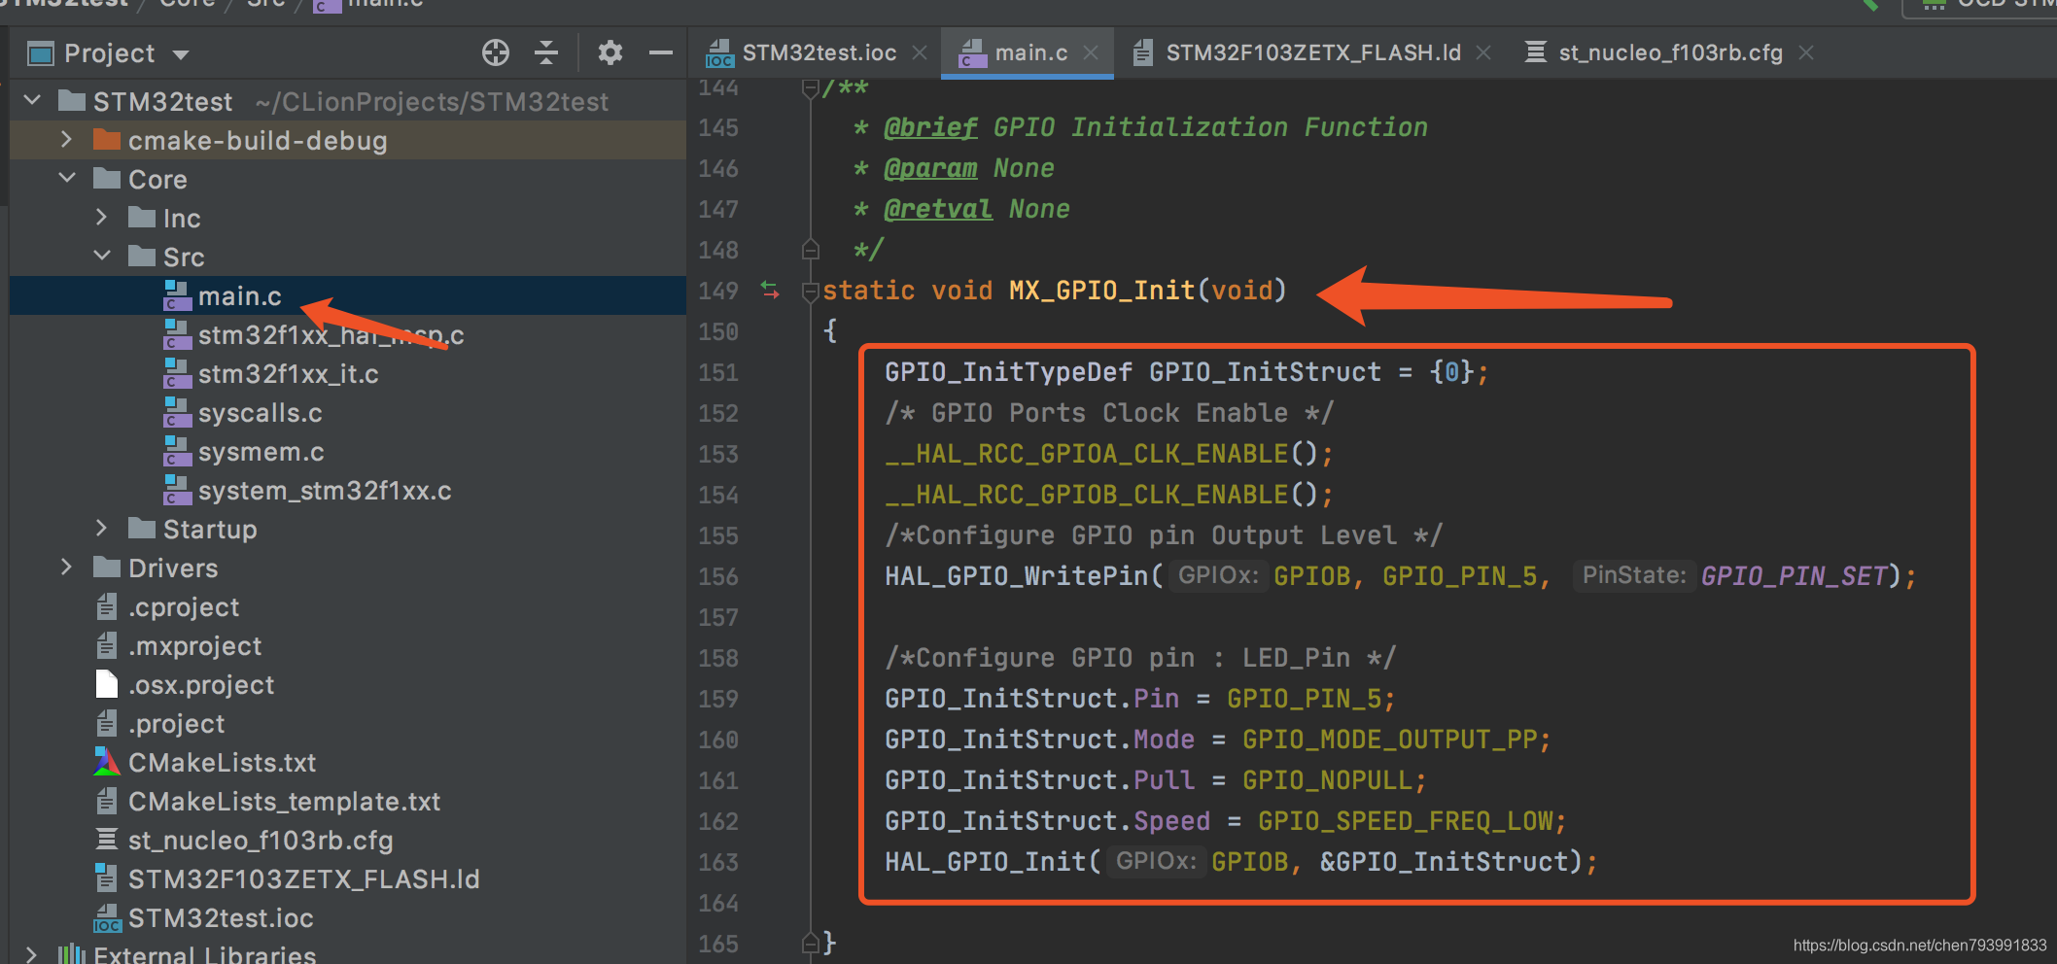Close the st_nucleo_f103rb.cfg tab
Viewport: 2057px width, 964px height.
1806,52
